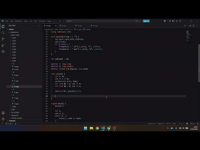Open the Selection menu
The height and width of the screenshot is (150, 200).
click(18, 21)
